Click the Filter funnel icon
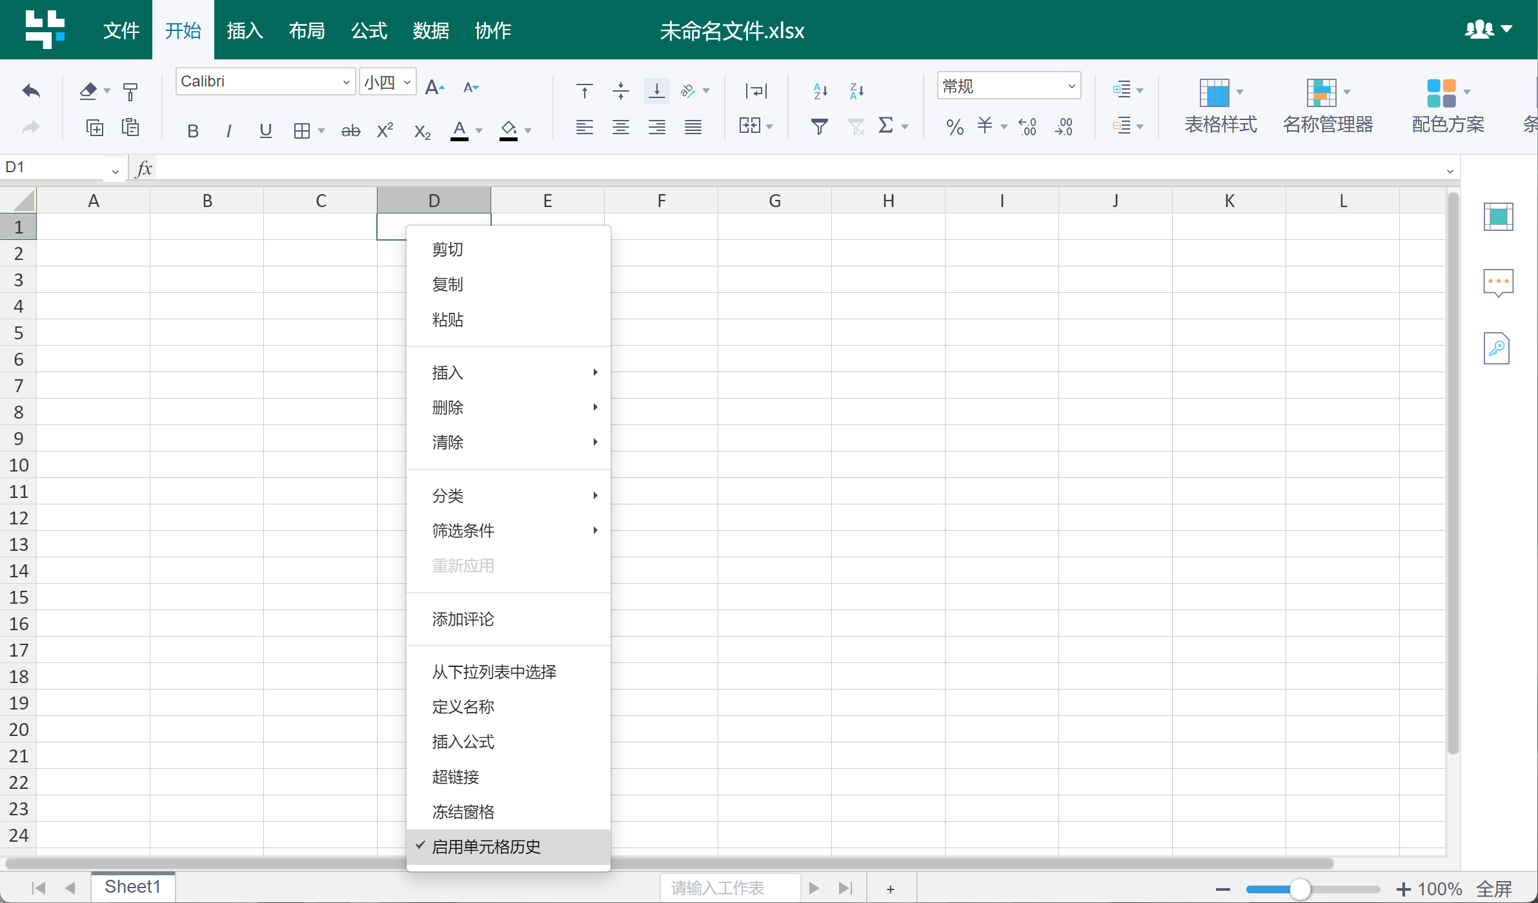 (x=819, y=126)
